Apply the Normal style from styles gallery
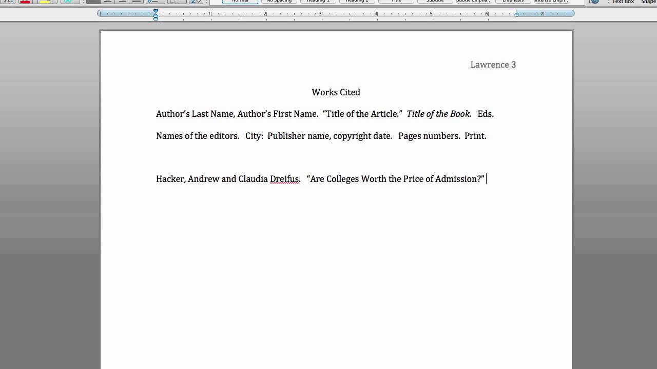657x369 pixels. [240, 2]
